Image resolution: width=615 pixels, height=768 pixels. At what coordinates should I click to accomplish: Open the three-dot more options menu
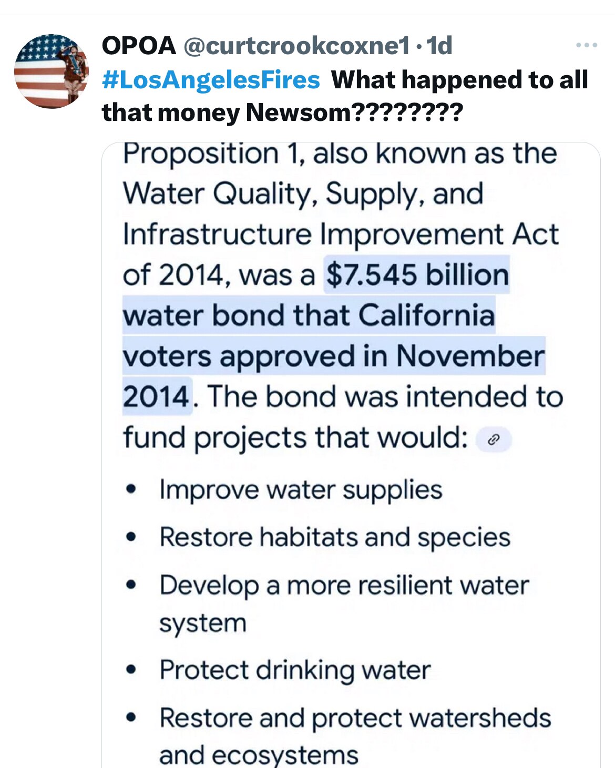(586, 46)
